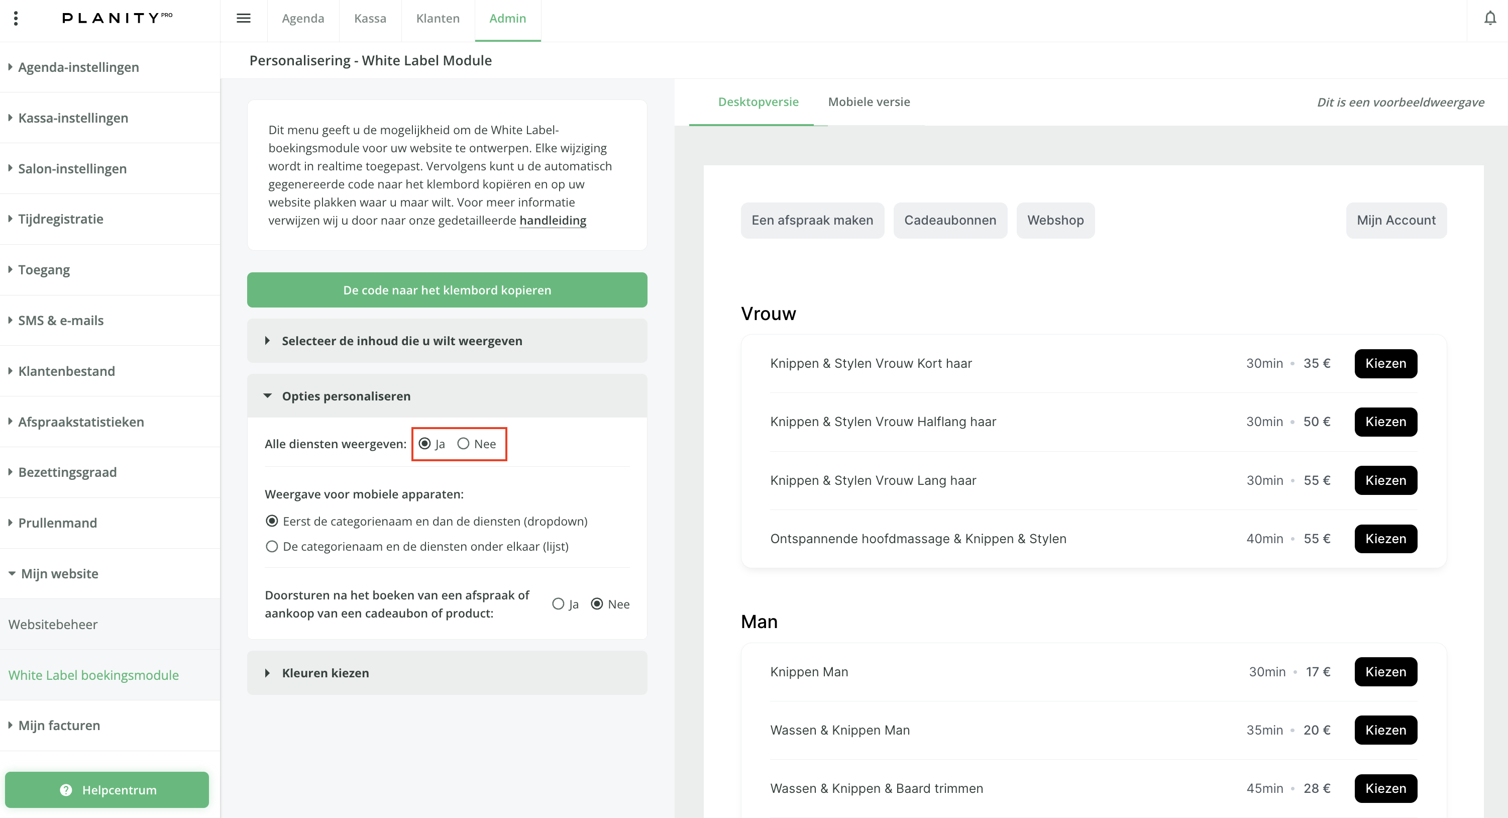The image size is (1508, 818).
Task: Collapse Opties personaliseren panel
Action: click(x=447, y=396)
